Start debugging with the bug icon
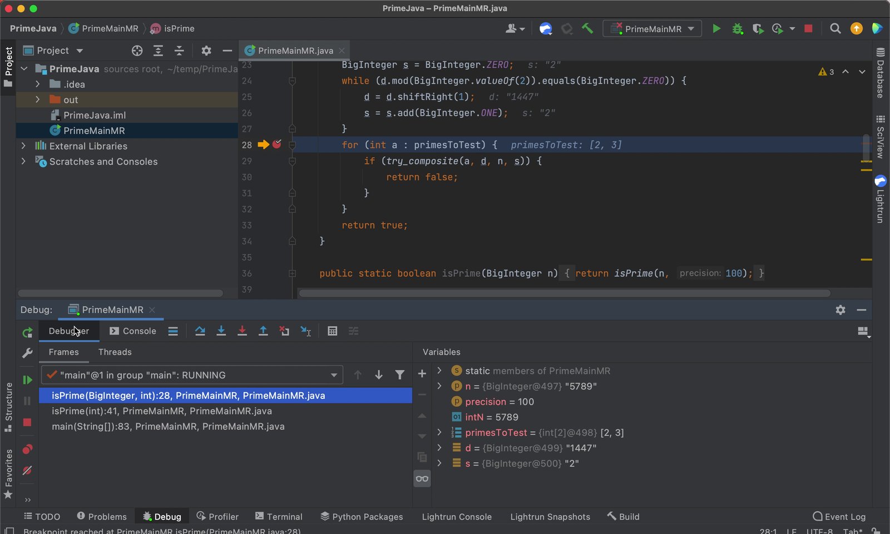The width and height of the screenshot is (890, 534). [x=738, y=28]
